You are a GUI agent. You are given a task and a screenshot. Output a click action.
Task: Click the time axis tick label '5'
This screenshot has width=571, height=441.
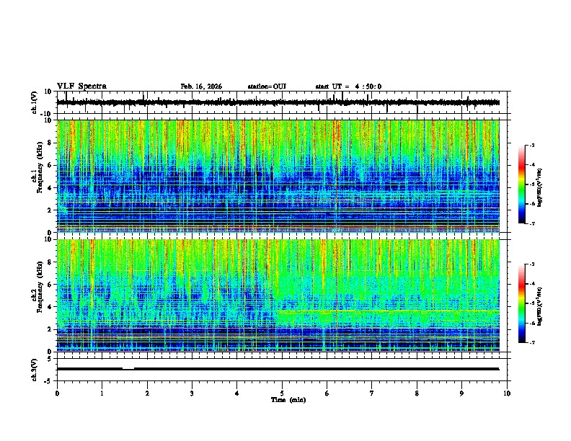[x=282, y=393]
